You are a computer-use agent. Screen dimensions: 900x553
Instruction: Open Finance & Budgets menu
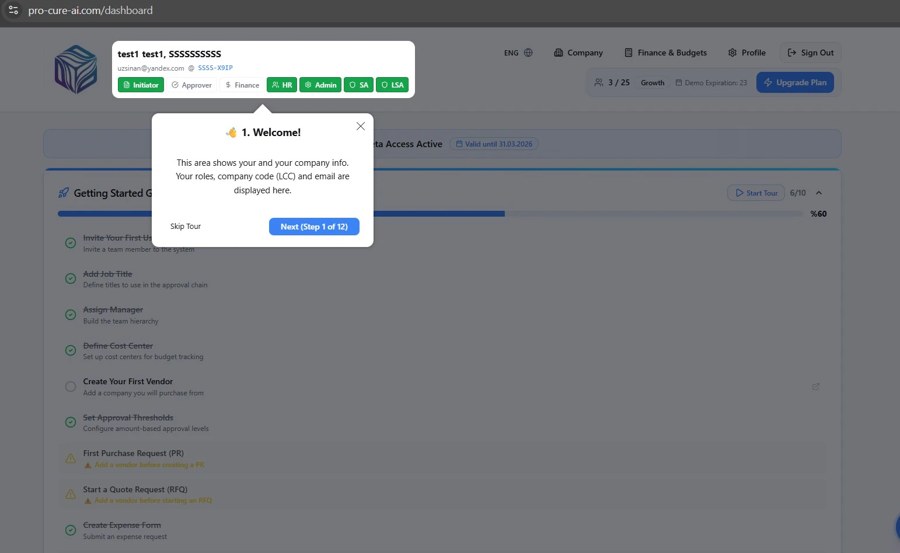[665, 53]
